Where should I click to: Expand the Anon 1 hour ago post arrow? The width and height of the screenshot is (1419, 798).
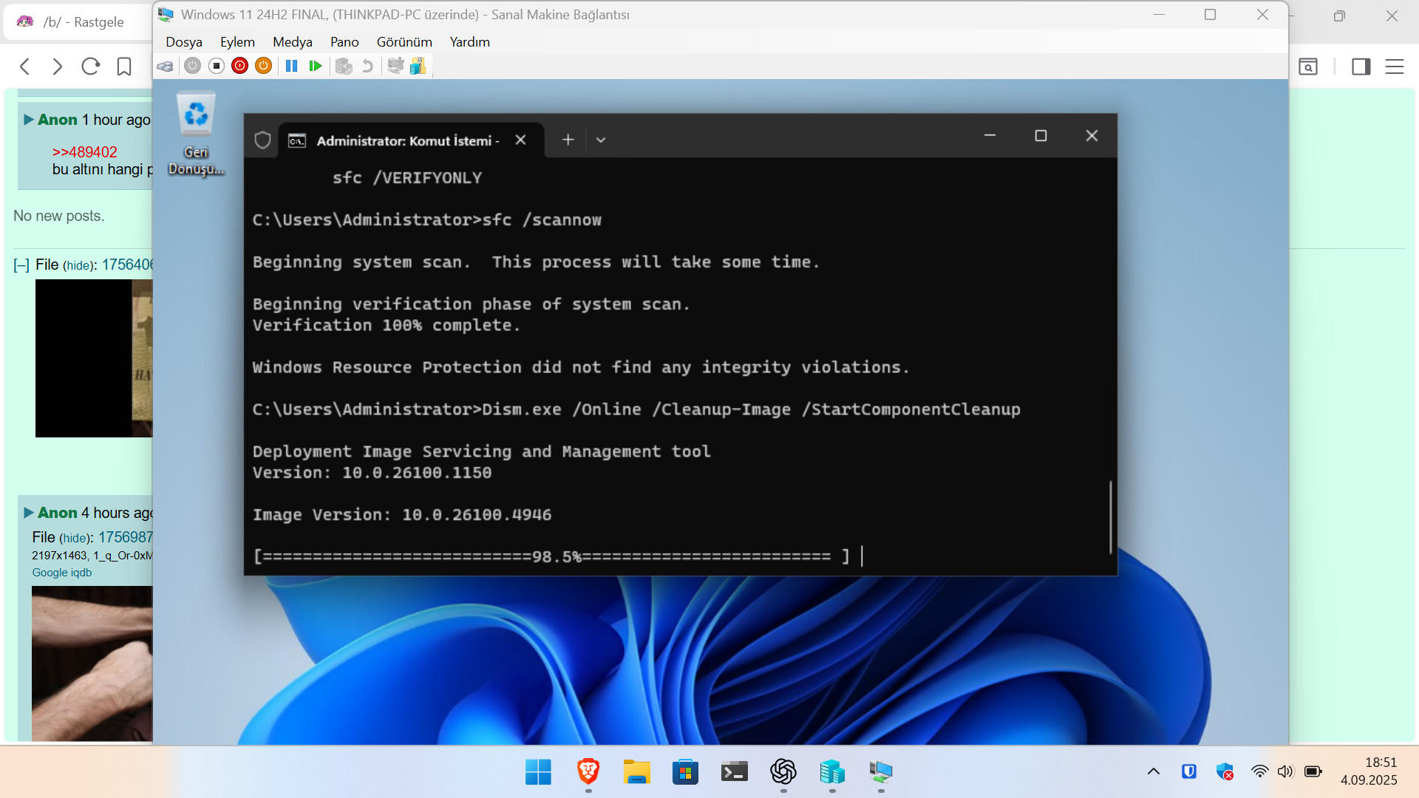tap(29, 120)
